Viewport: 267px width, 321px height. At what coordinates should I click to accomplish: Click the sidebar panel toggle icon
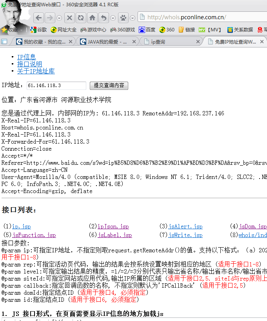point(4,42)
